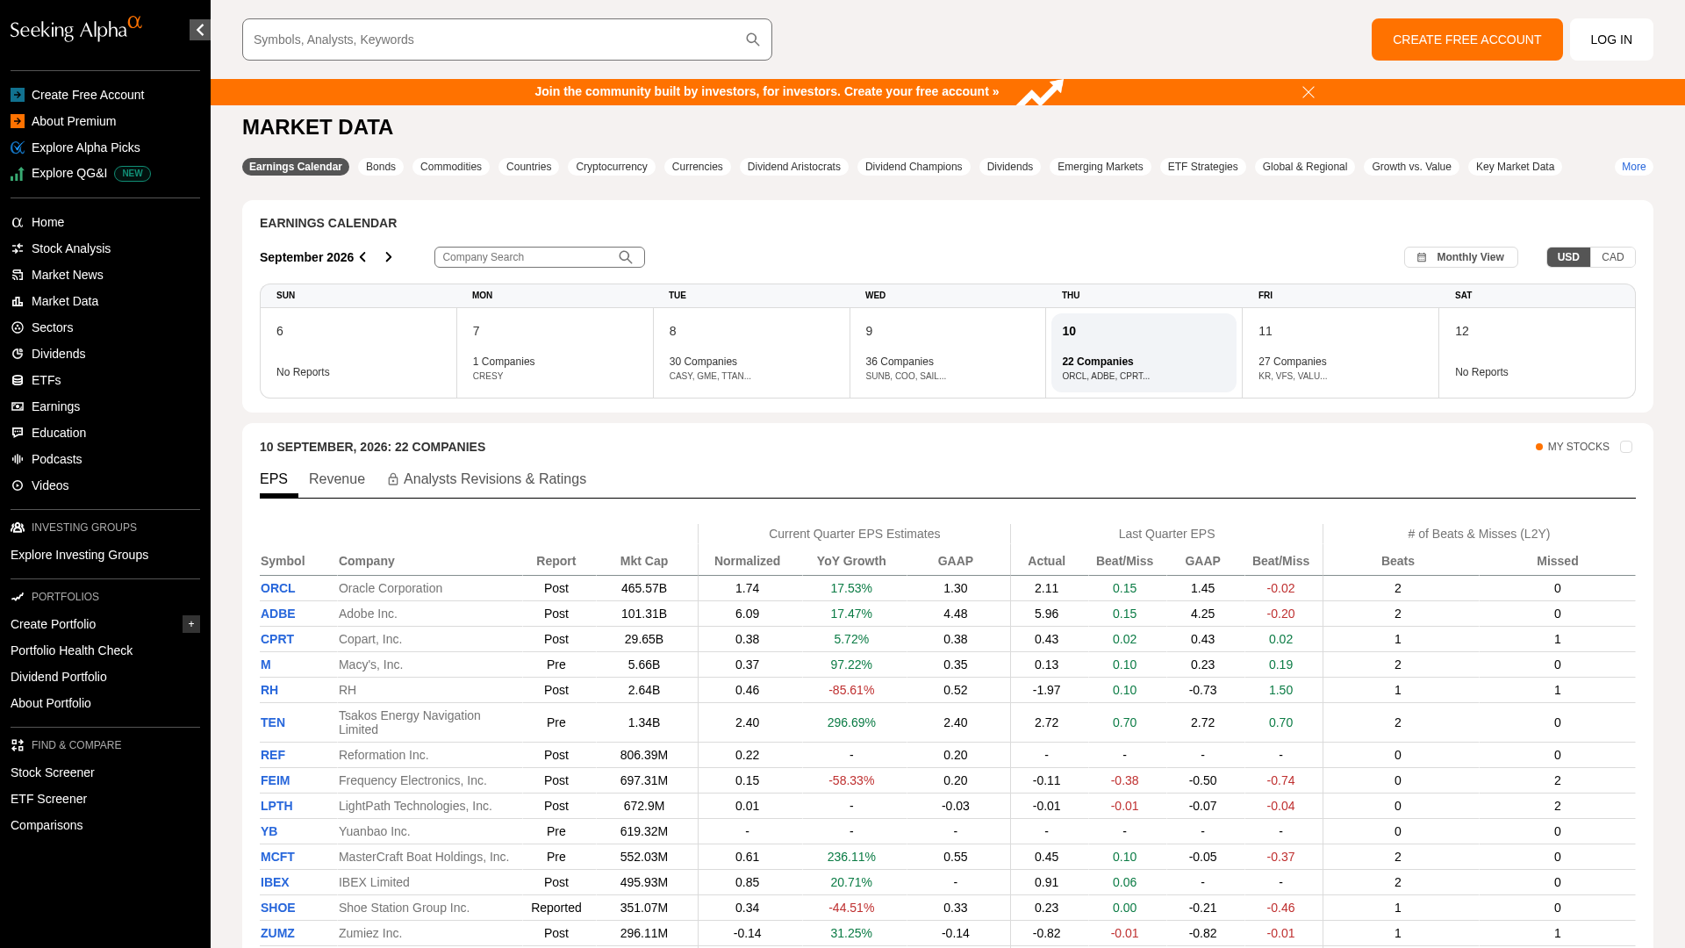This screenshot has height=948, width=1685.
Task: Collapse the sidebar with the arrow button
Action: coord(200,30)
